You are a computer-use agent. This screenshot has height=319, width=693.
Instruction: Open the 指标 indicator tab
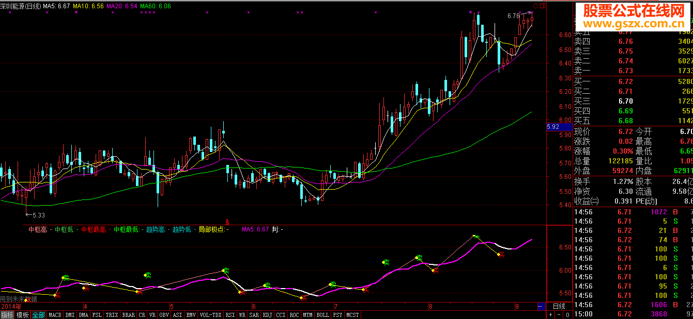(7, 314)
